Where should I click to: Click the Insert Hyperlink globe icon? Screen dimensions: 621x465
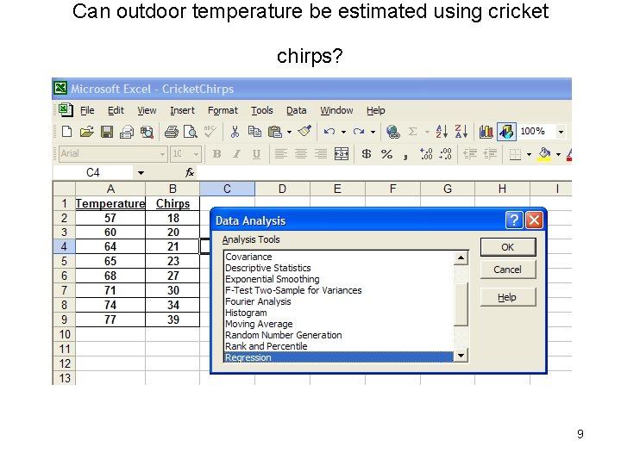pos(393,132)
